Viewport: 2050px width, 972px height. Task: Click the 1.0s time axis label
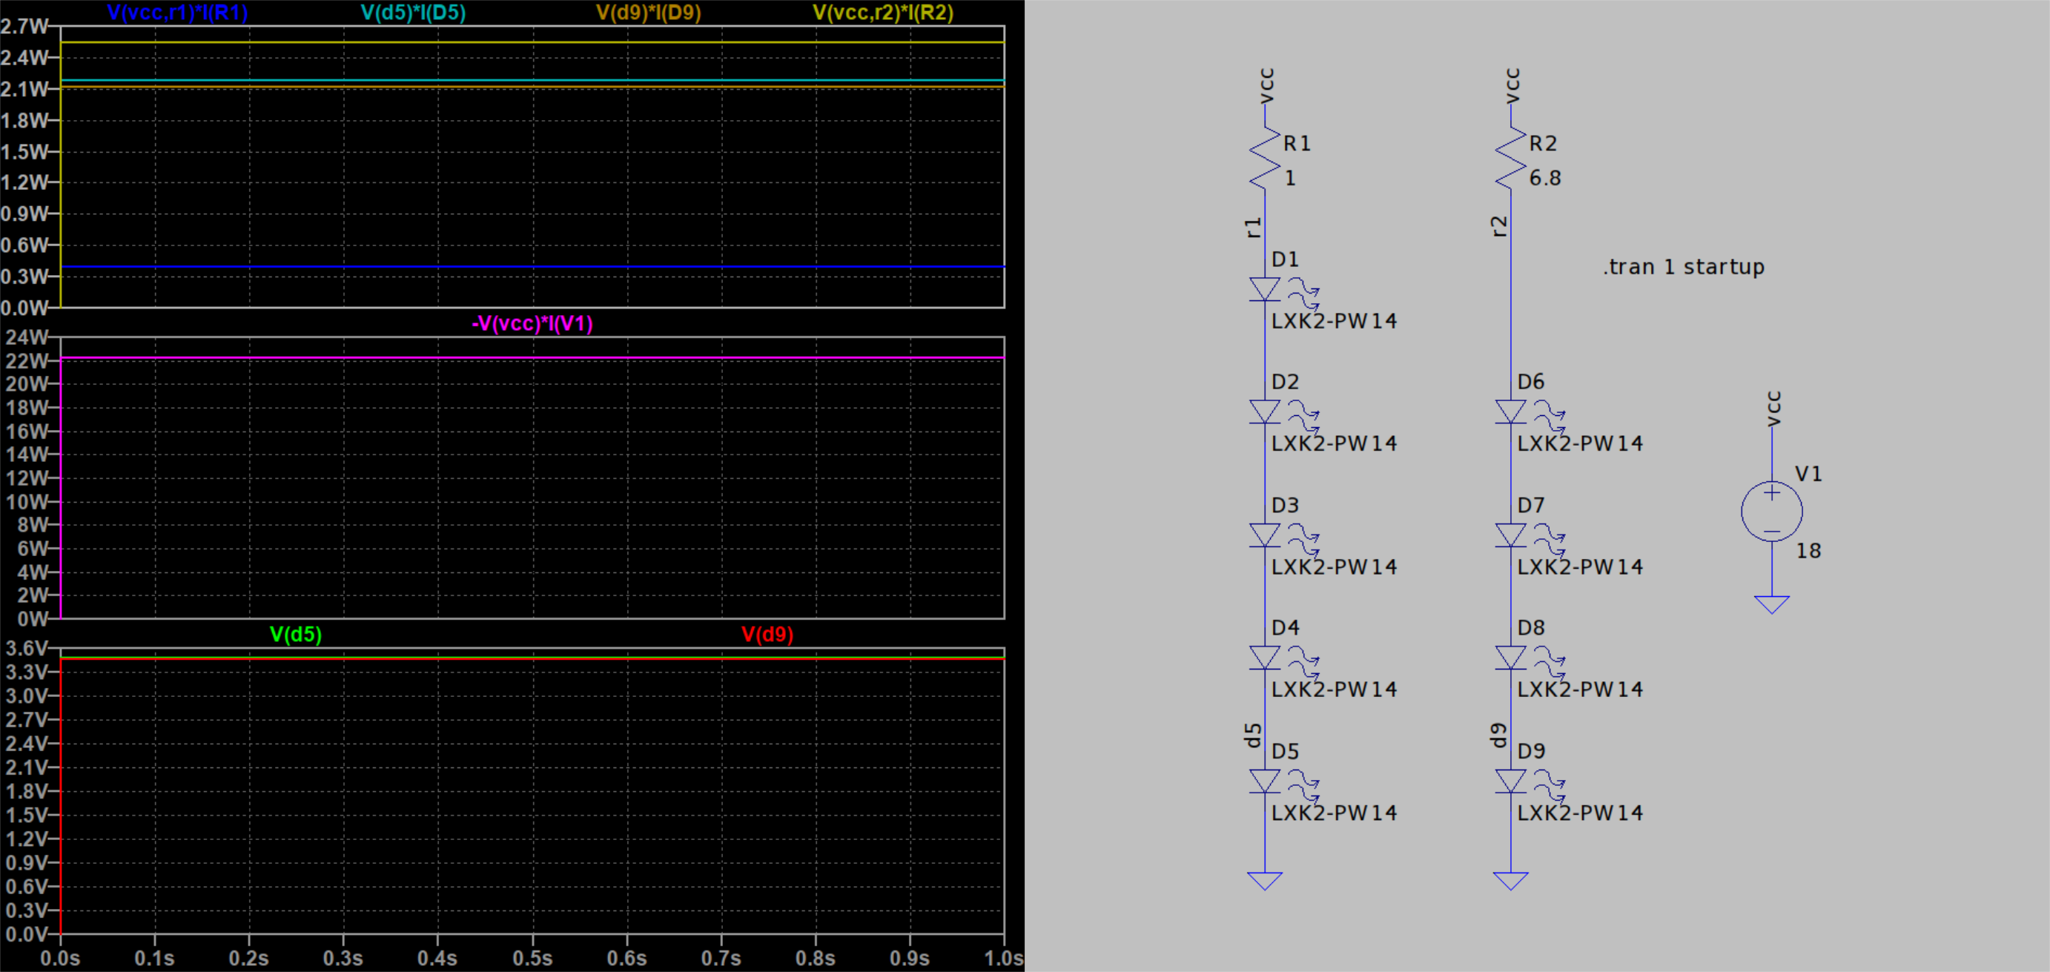[1004, 959]
